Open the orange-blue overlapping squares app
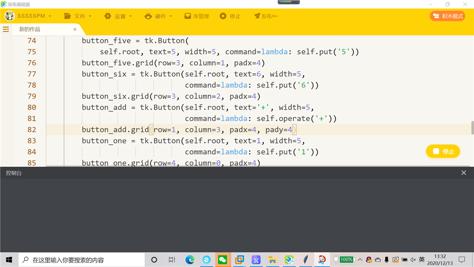Image resolution: width=474 pixels, height=267 pixels. [x=239, y=260]
